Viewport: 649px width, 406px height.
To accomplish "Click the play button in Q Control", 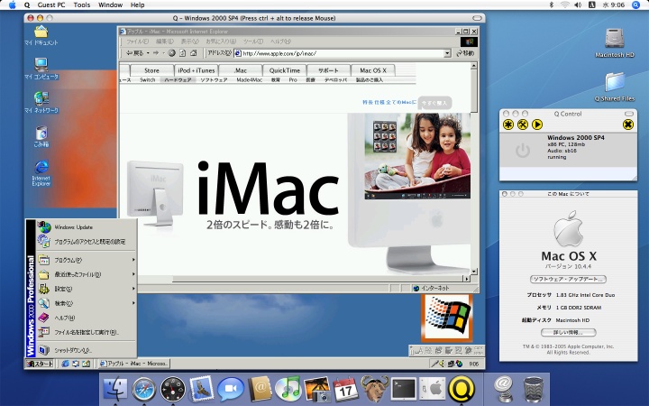I will [x=537, y=125].
